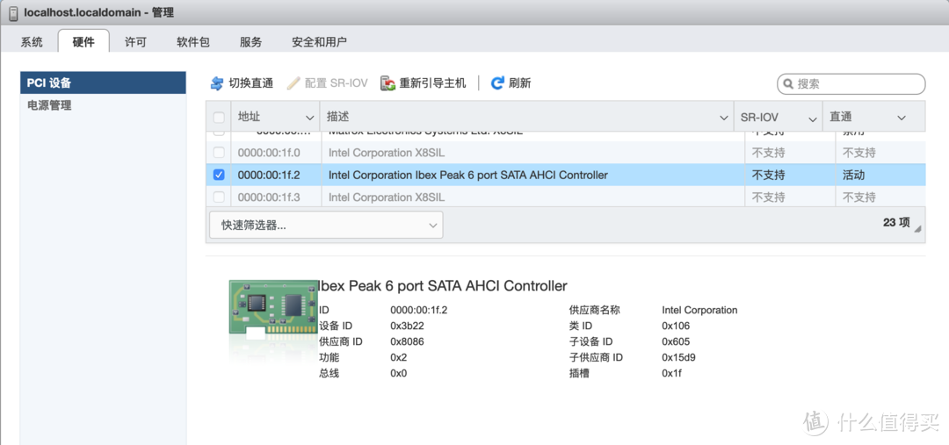This screenshot has width=949, height=445.
Task: Open the Security and users (安全和用户) tab
Action: 319,41
